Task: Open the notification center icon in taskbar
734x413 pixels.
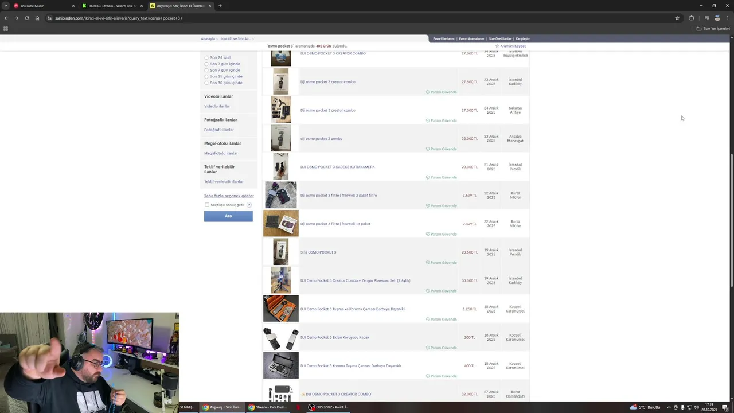Action: tap(725, 407)
